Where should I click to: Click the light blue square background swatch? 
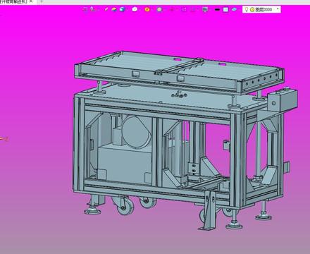pyautogui.click(x=225, y=10)
